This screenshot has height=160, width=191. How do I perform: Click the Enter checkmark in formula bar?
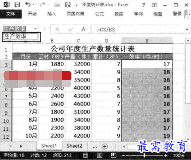pos(70,29)
